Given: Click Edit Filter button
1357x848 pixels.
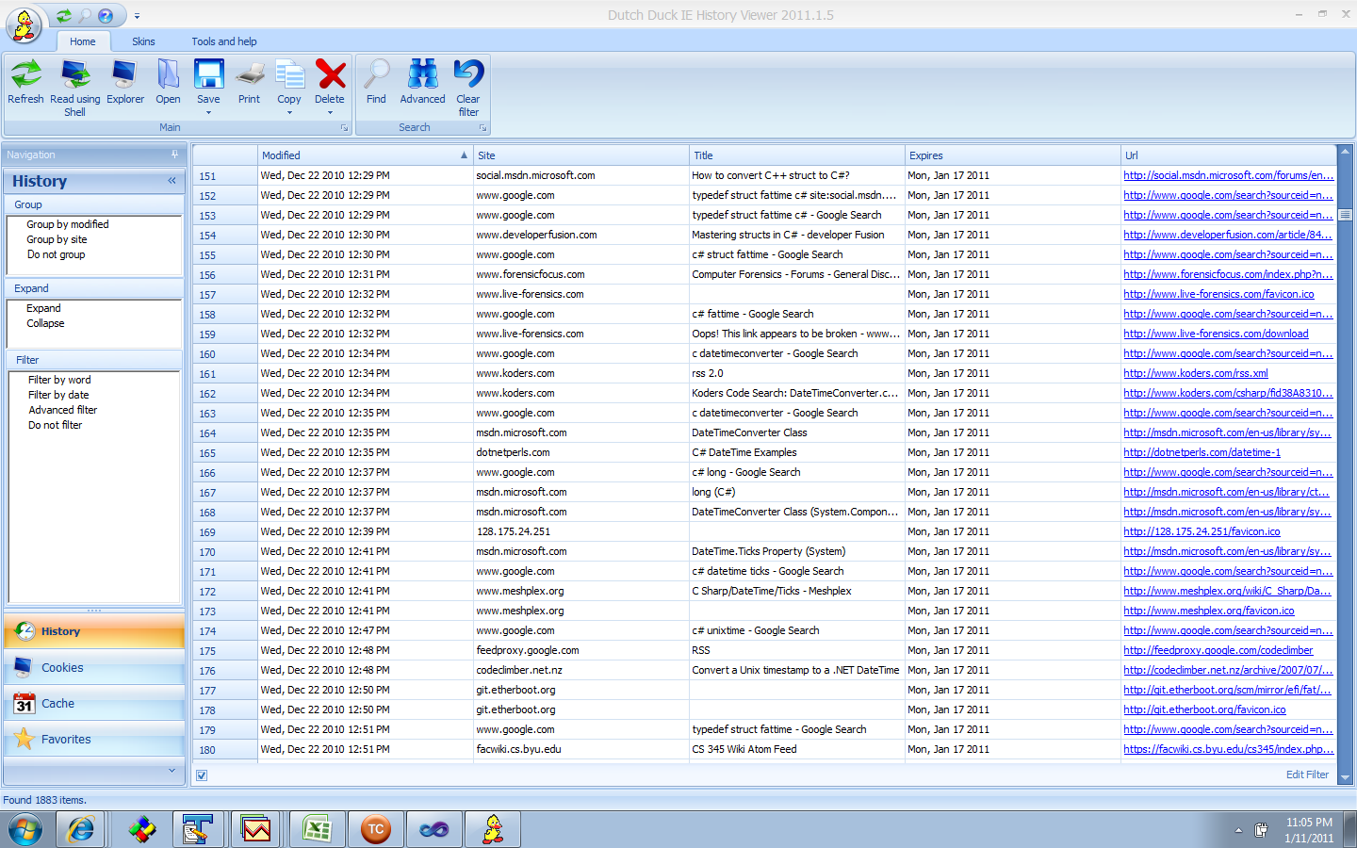Looking at the screenshot, I should [1307, 775].
